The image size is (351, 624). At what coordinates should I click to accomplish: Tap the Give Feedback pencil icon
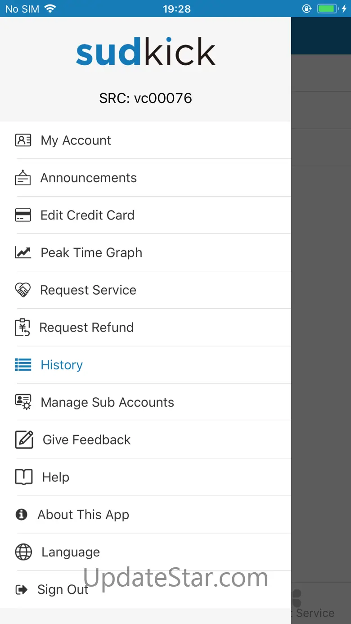pos(24,440)
